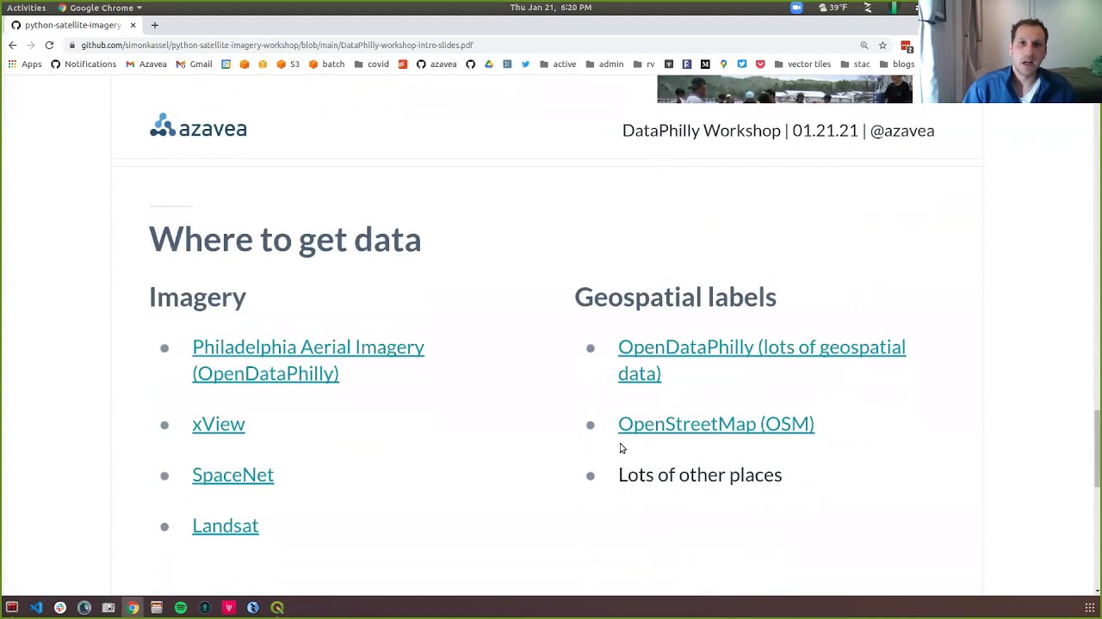Click the page vertical scrollbar thumb

pos(1097,449)
